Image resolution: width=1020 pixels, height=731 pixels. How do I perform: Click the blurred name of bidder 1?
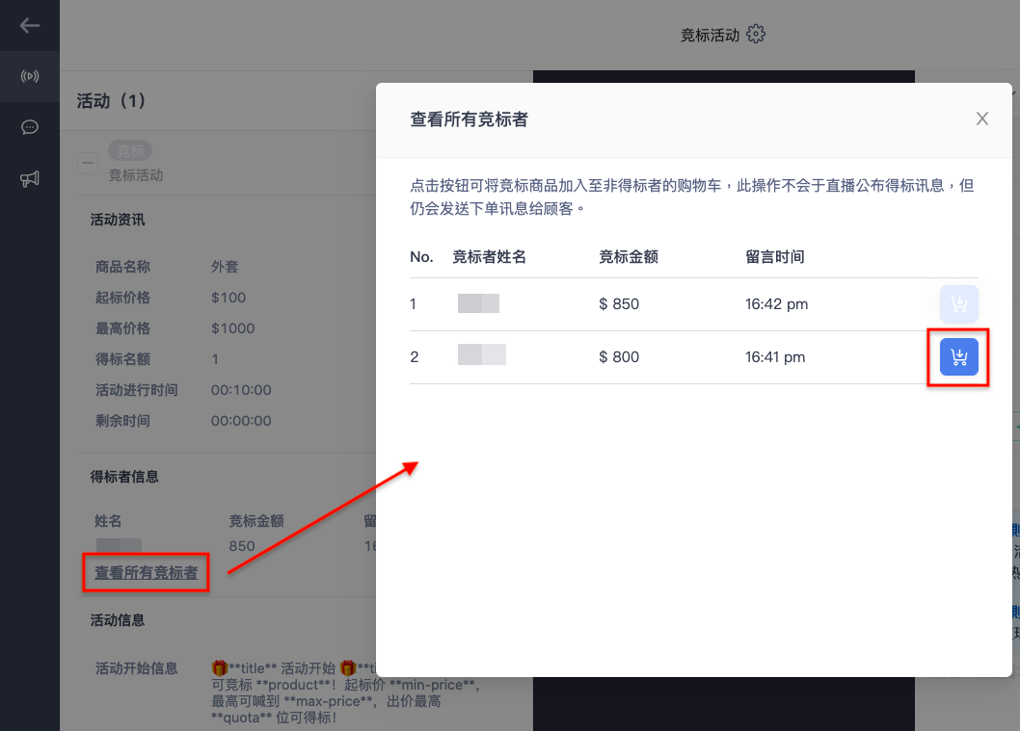pyautogui.click(x=478, y=303)
